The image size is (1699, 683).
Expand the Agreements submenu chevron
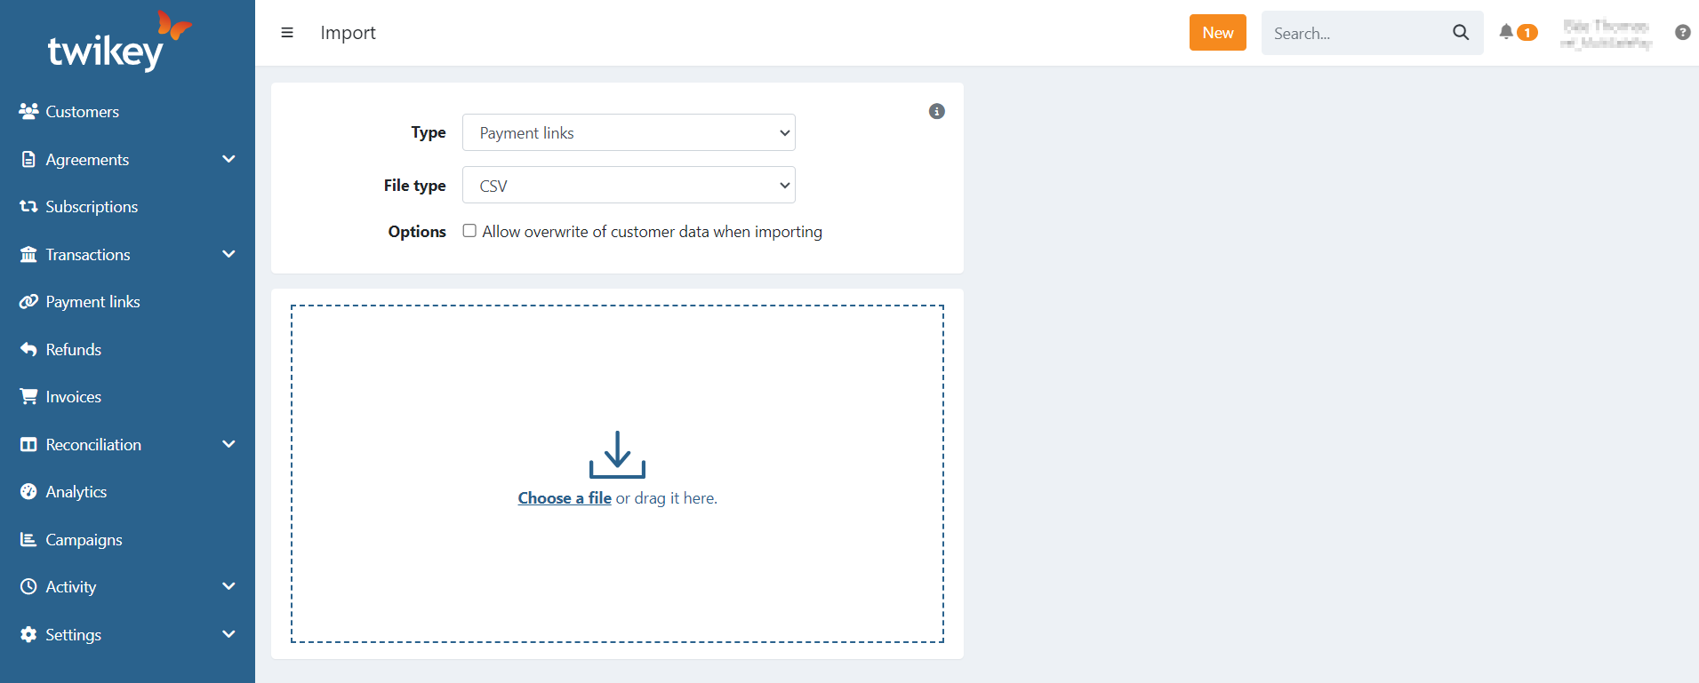(x=228, y=159)
